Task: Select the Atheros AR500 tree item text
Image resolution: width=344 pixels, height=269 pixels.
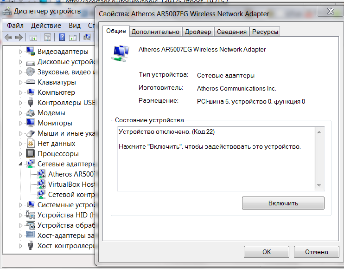Action: pos(71,174)
